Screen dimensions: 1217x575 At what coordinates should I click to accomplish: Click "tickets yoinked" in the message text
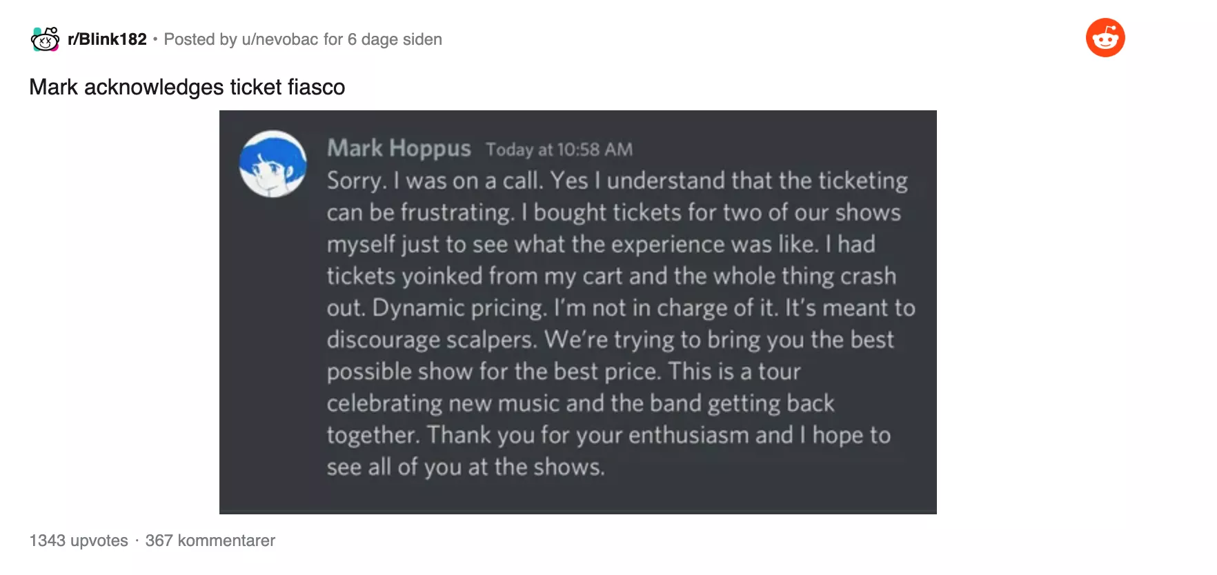click(404, 276)
